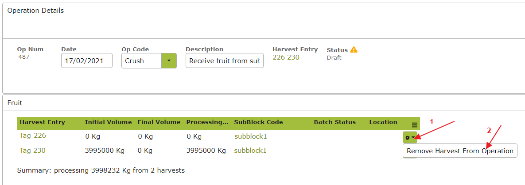Image resolution: width=525 pixels, height=185 pixels.
Task: Click into the Description text field
Action: [x=225, y=61]
